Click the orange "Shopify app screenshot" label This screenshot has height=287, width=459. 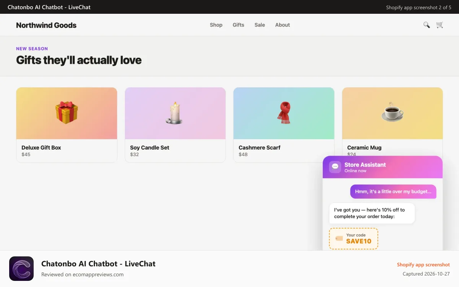click(x=423, y=265)
